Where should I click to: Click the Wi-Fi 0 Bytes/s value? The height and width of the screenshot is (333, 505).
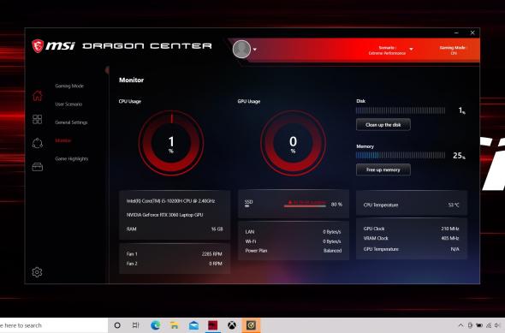point(332,241)
